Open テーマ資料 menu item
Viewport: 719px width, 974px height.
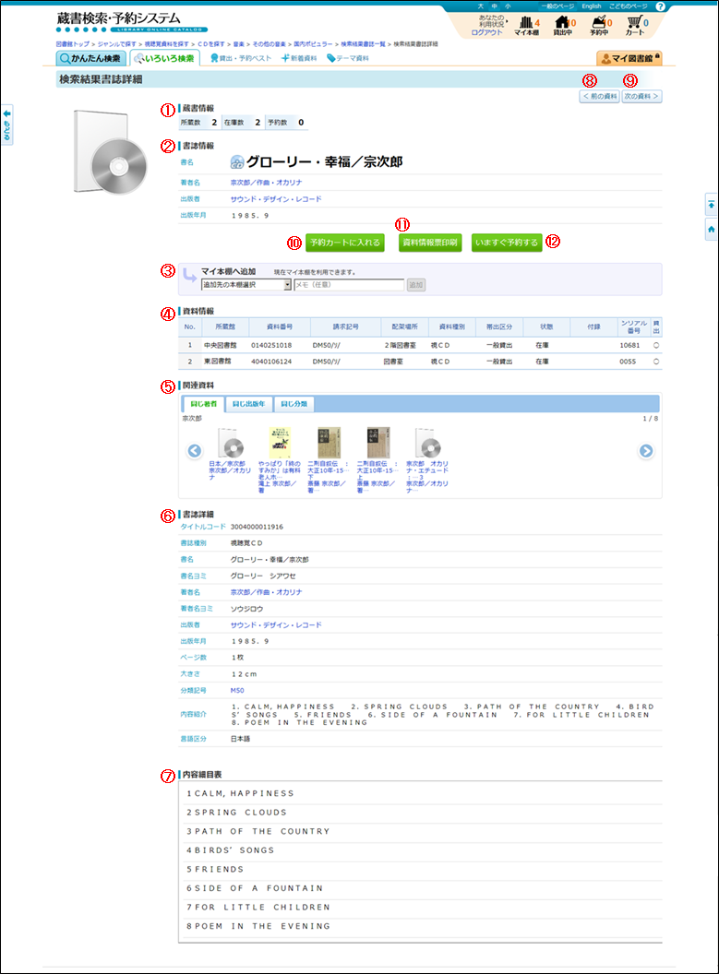[x=348, y=58]
